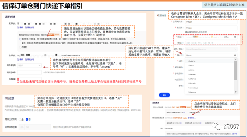Viewport: 247px width, 137px height.
Task: Click the 收货方 consignee input field
Action: (211, 28)
